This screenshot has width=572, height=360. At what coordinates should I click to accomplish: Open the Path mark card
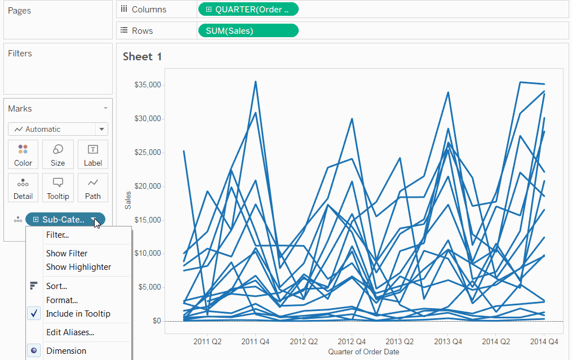pyautogui.click(x=92, y=188)
